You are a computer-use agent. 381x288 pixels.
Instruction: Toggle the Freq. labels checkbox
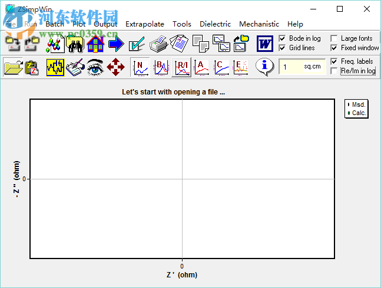tap(334, 61)
